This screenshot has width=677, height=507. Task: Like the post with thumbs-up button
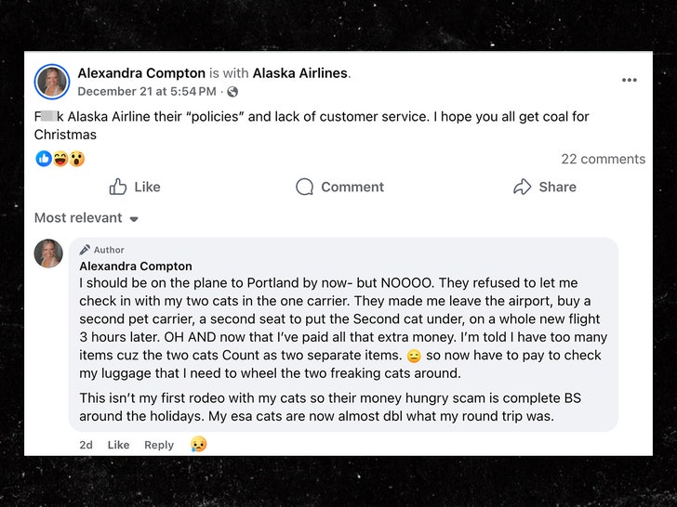(x=135, y=187)
